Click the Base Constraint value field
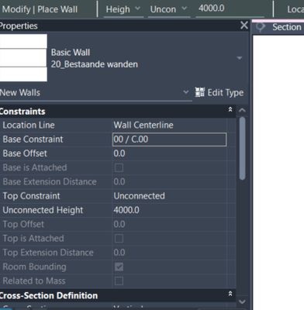Image resolution: width=304 pixels, height=310 pixels. (170, 139)
